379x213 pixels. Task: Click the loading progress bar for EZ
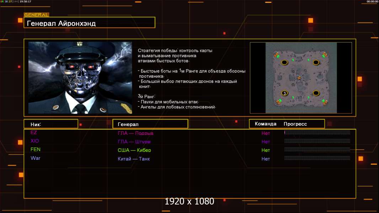(x=317, y=132)
